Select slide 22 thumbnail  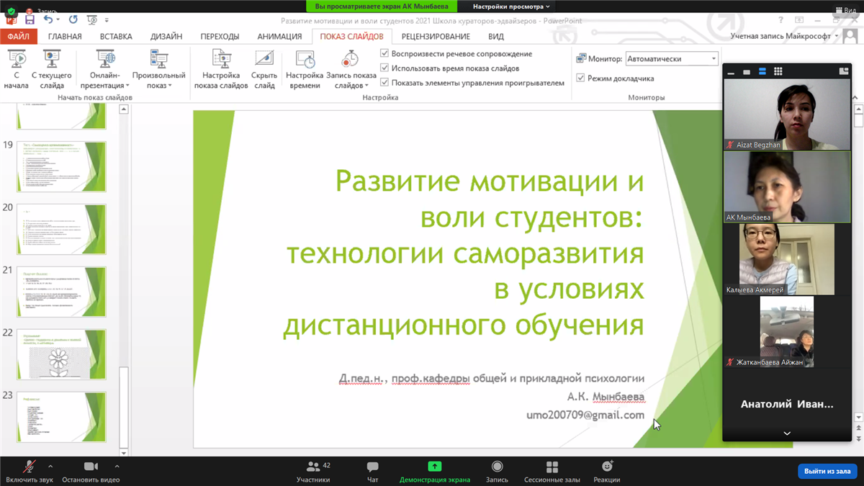coord(61,355)
